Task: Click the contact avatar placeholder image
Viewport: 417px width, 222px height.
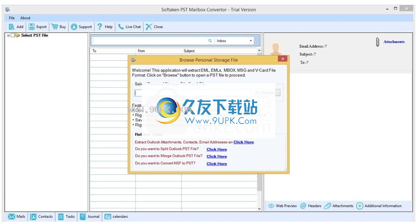Action: [x=276, y=49]
